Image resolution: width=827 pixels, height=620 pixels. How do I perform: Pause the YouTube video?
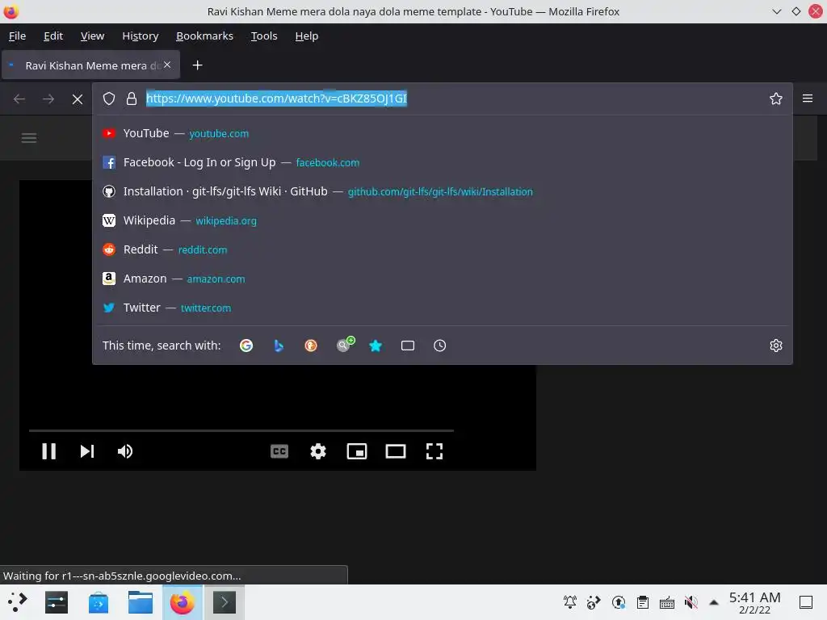[48, 451]
